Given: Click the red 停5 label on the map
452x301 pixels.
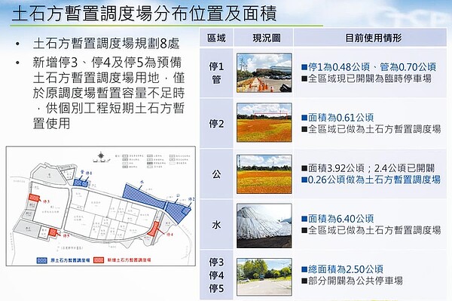Looking at the screenshot, I should tap(66, 236).
